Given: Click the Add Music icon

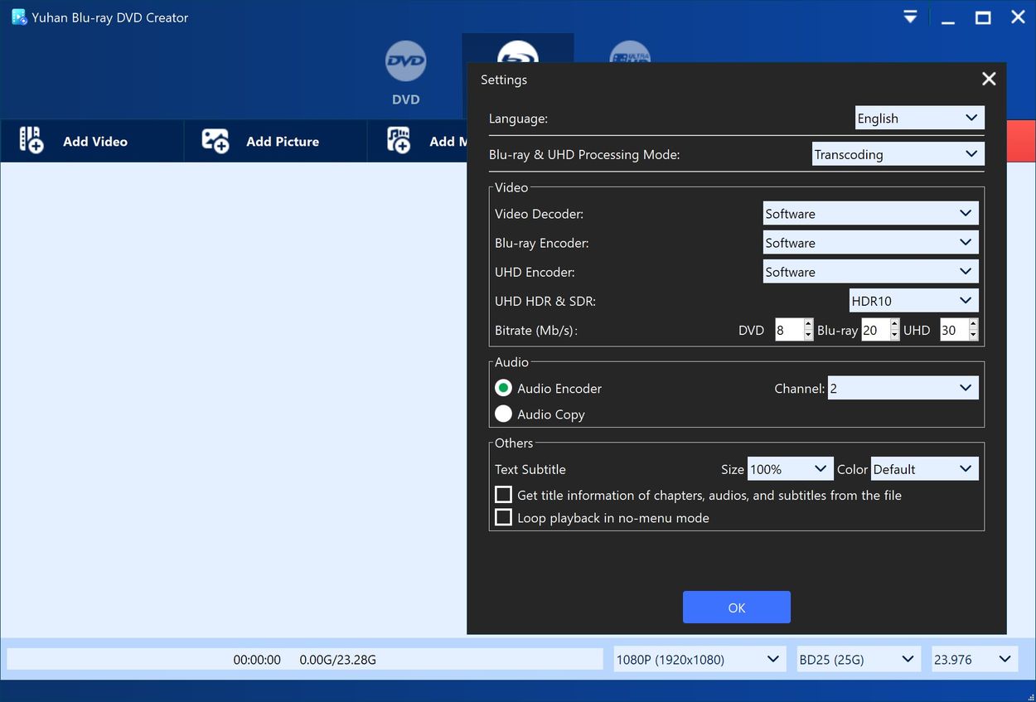Looking at the screenshot, I should [398, 140].
